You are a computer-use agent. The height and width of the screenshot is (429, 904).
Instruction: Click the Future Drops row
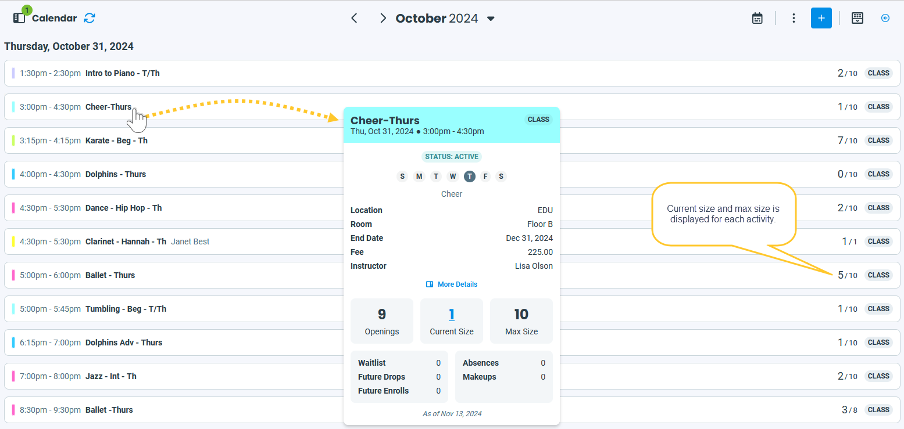[399, 377]
